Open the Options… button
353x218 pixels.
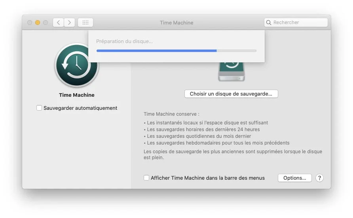coord(294,178)
